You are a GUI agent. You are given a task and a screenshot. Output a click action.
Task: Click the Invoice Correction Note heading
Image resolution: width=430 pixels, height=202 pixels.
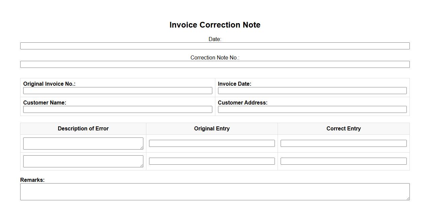pos(215,25)
